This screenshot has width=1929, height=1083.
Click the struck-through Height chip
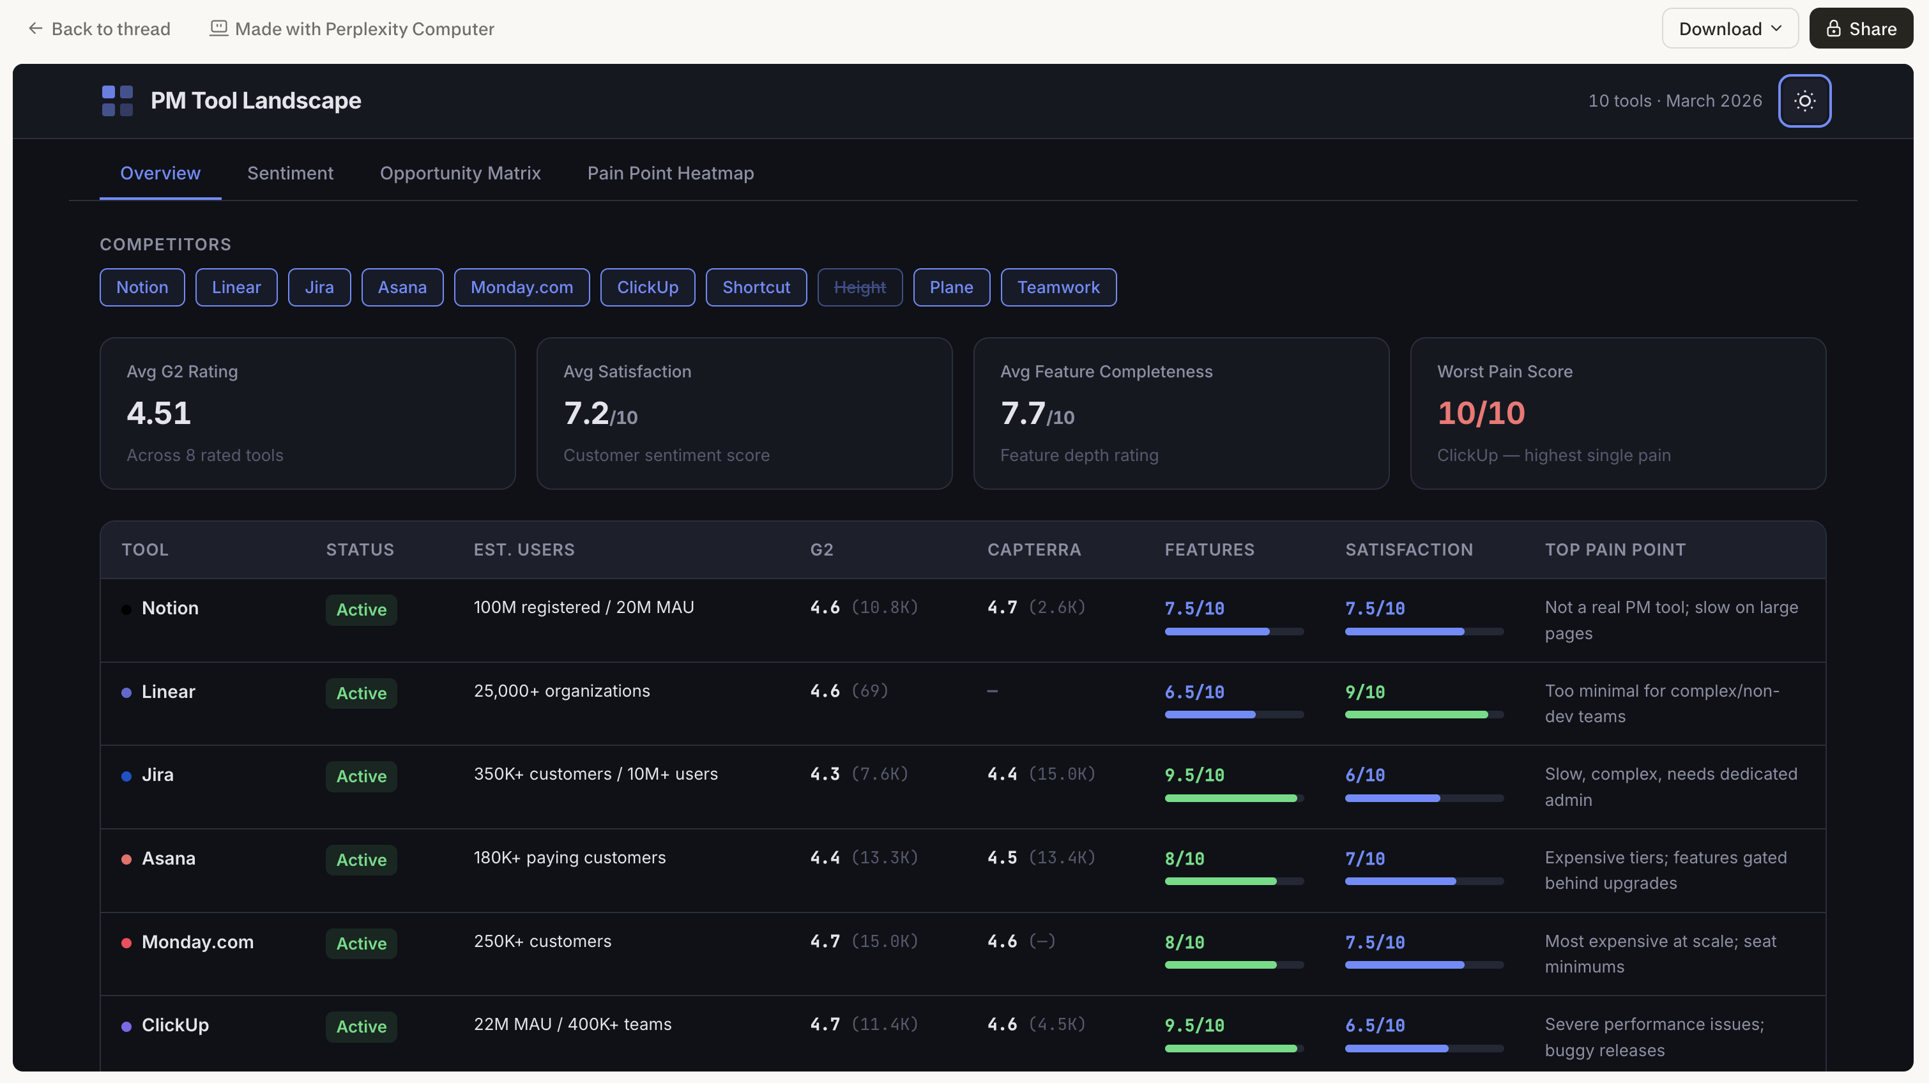tap(860, 287)
